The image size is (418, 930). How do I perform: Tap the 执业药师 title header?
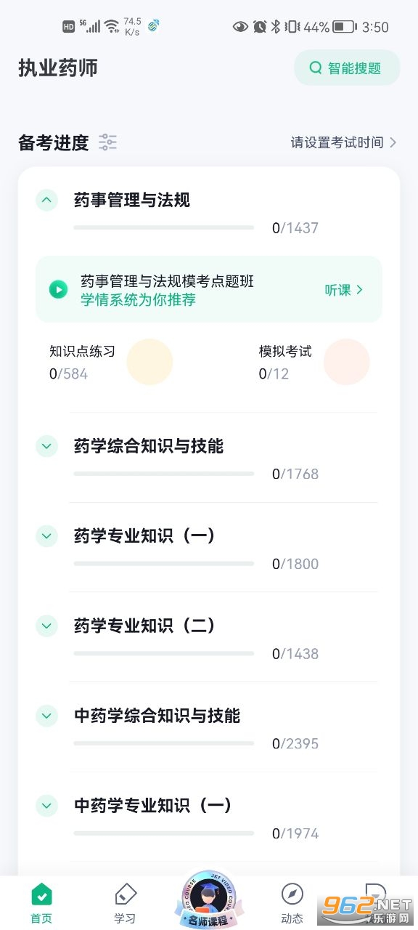58,68
